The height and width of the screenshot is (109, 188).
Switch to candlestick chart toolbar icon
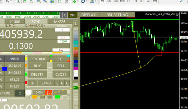click(25, 1)
